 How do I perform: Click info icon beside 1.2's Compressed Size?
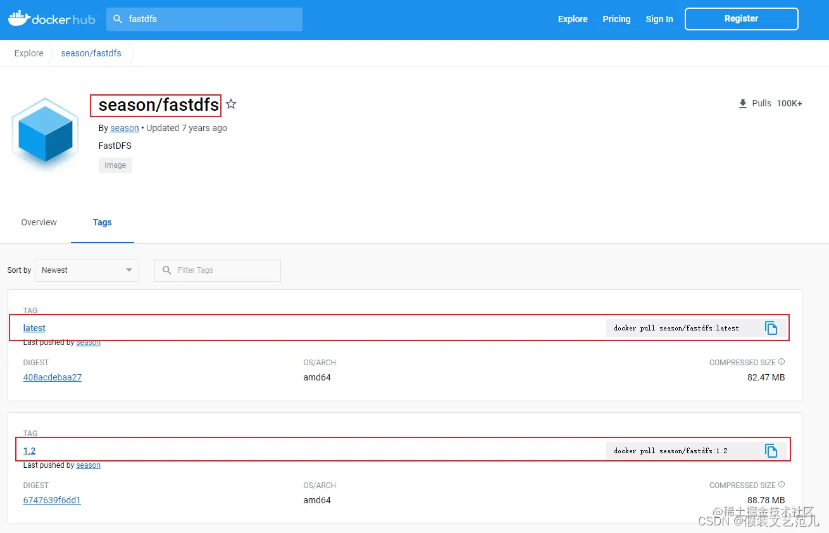pos(782,485)
